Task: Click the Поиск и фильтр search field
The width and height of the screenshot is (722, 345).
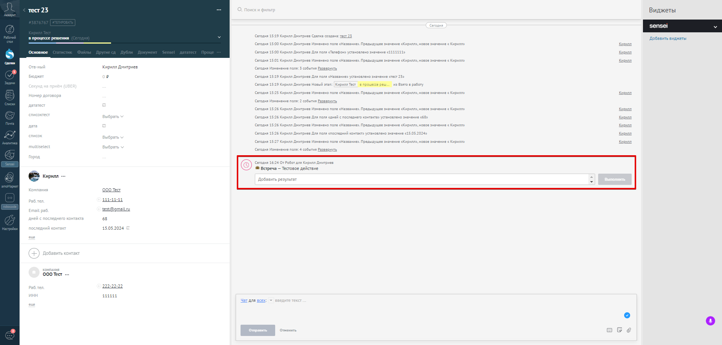Action: tap(260, 10)
